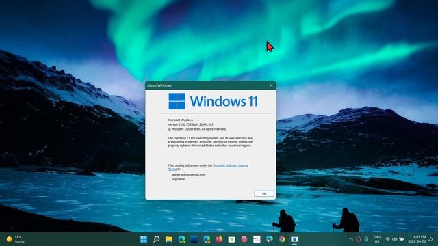Open the weather widget showing Sunny

point(16,239)
